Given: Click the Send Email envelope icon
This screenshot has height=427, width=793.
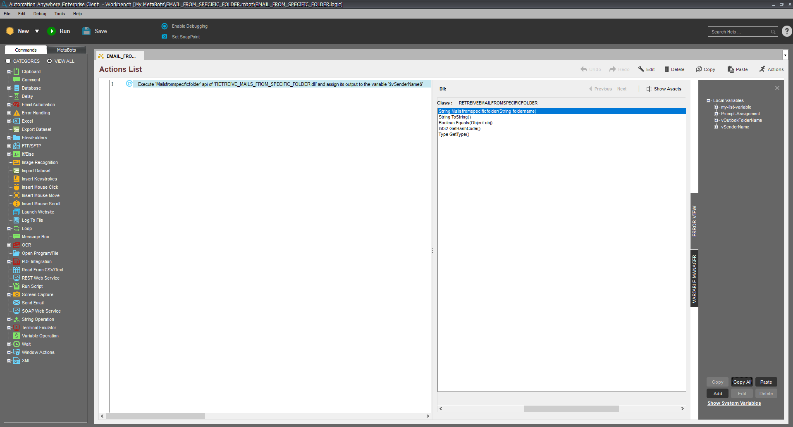Looking at the screenshot, I should (x=17, y=303).
